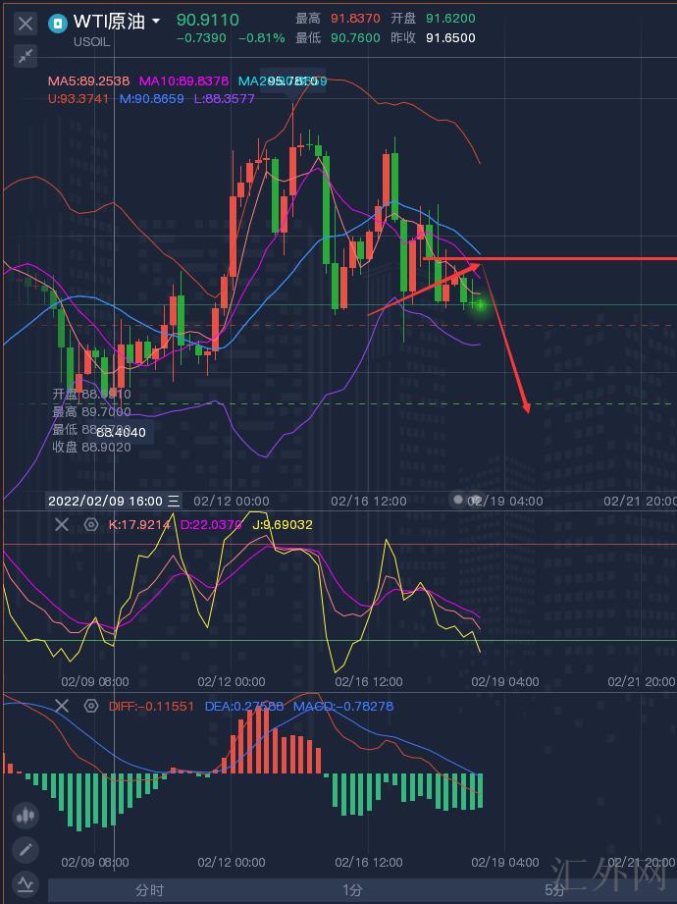Viewport: 677px width, 904px height.
Task: Click the green glowing latest price dot
Action: 480,305
